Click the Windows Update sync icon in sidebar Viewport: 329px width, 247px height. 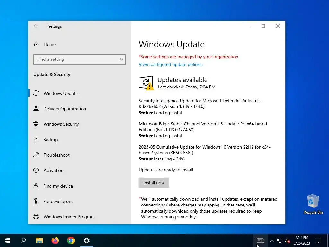(x=36, y=93)
